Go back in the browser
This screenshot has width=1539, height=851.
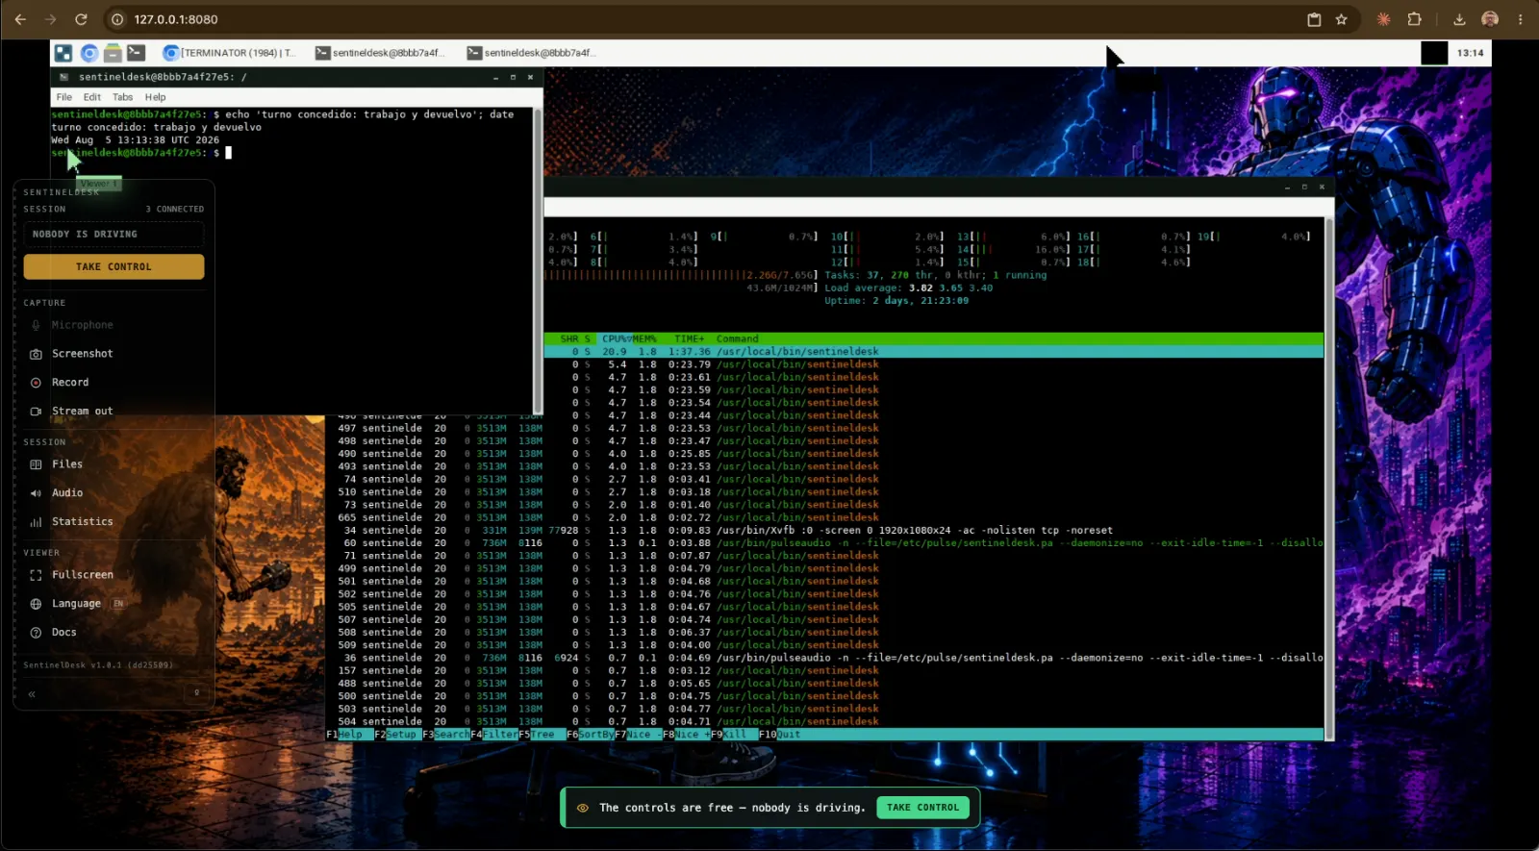tap(20, 19)
